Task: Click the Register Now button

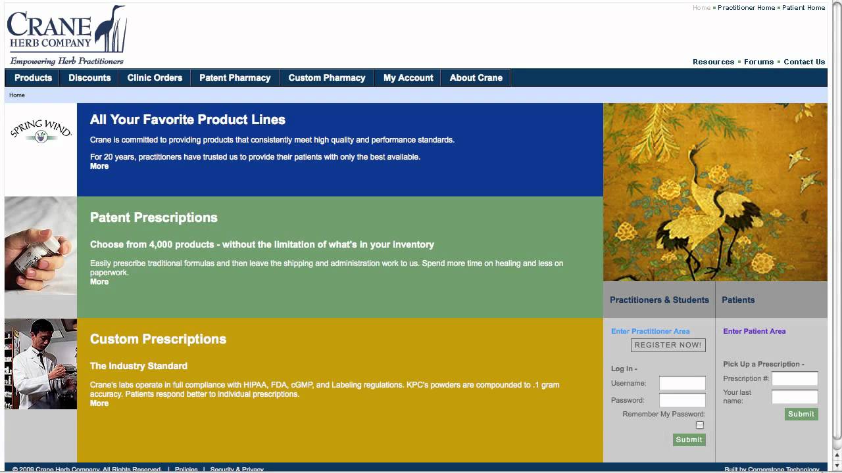Action: (x=668, y=345)
